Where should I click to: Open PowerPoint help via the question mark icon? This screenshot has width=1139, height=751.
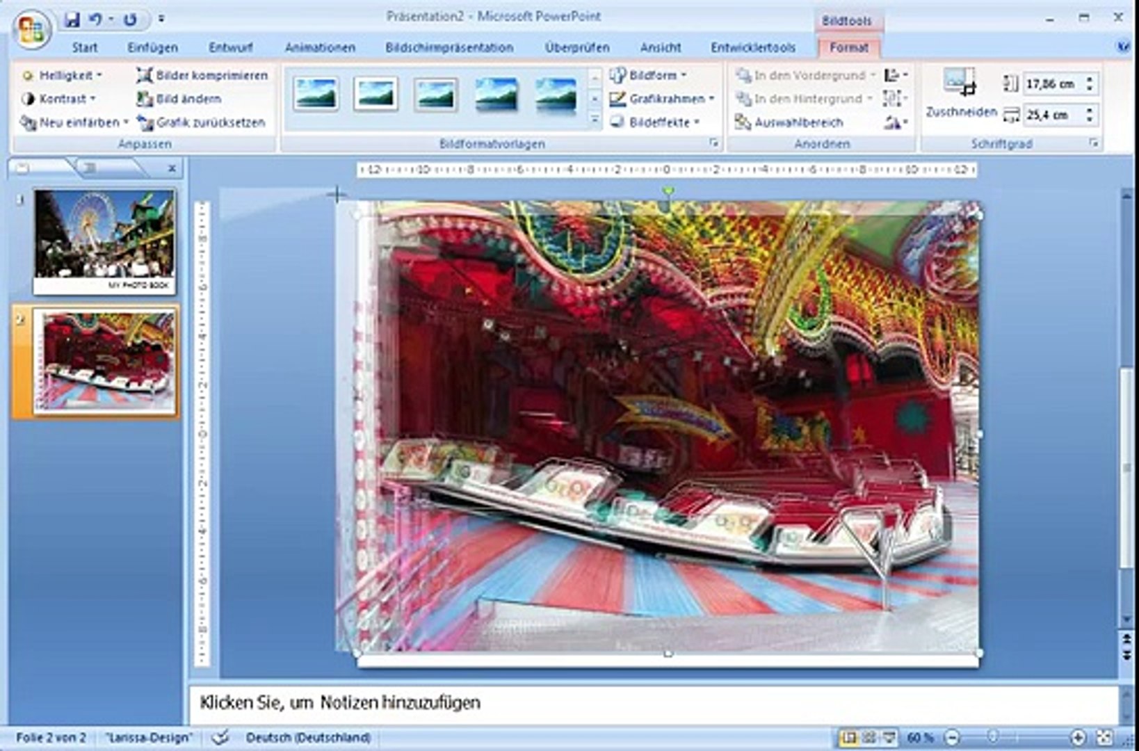[1122, 47]
